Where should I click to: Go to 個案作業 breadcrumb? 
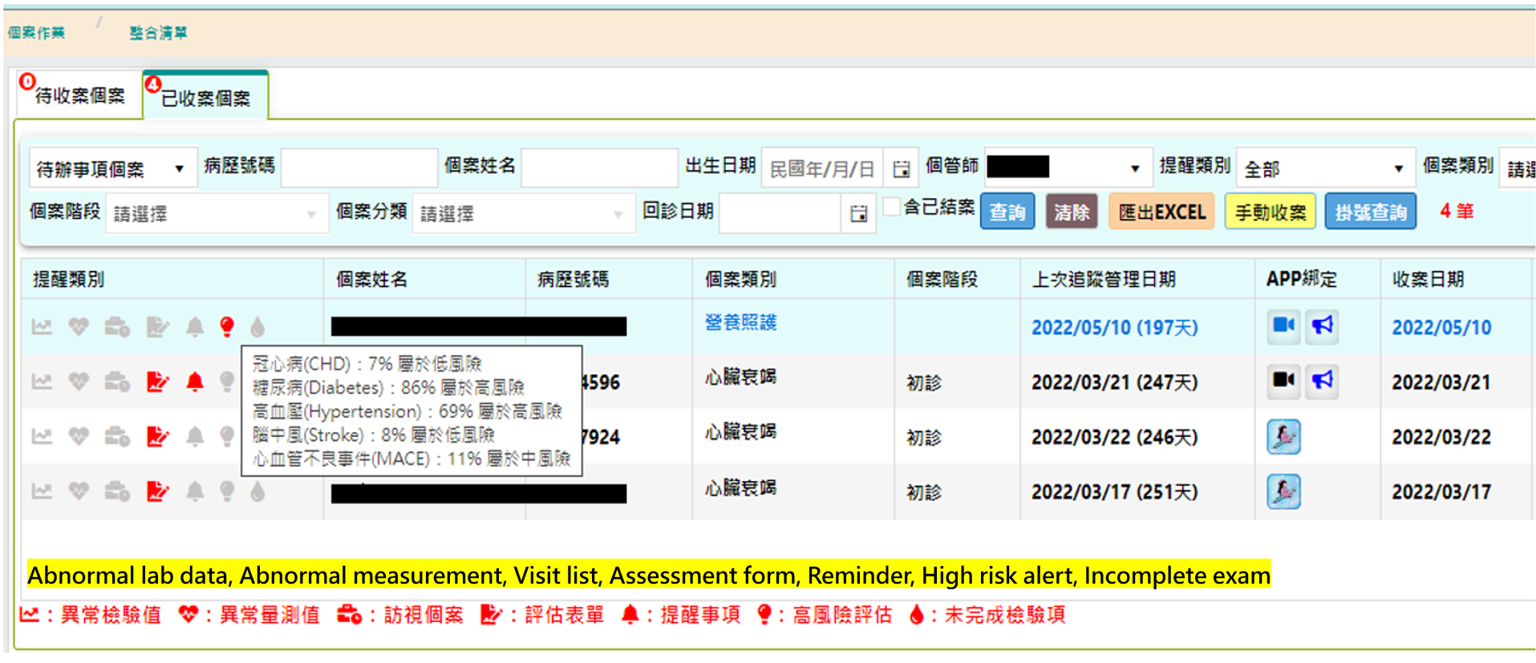pos(36,33)
